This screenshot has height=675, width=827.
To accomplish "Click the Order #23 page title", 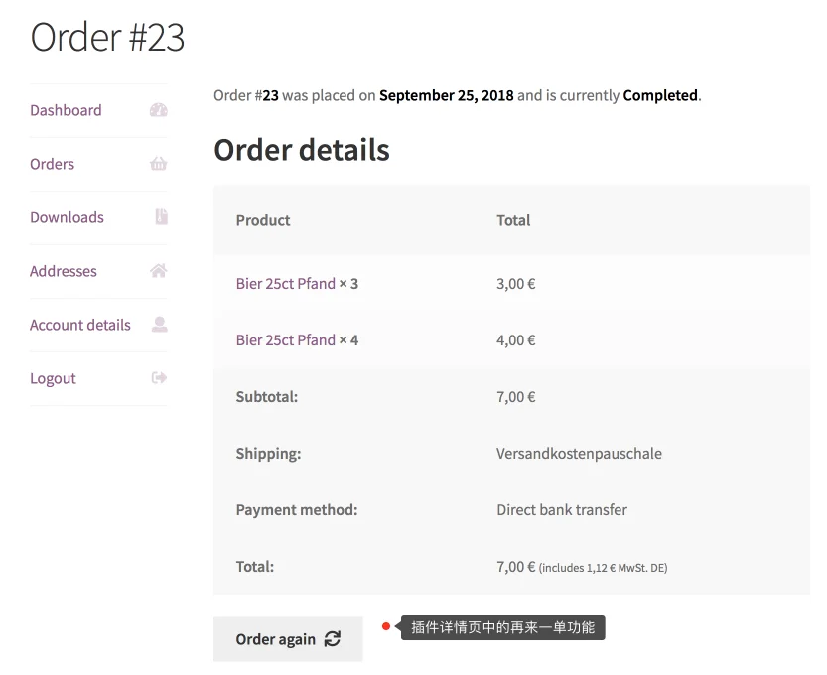I will (107, 37).
